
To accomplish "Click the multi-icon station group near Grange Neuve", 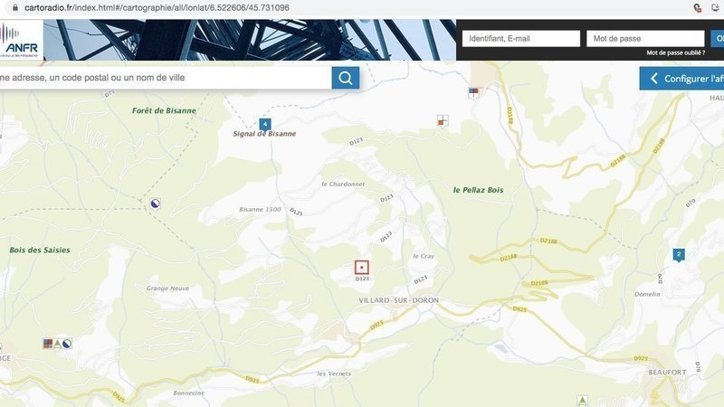I will click(57, 344).
